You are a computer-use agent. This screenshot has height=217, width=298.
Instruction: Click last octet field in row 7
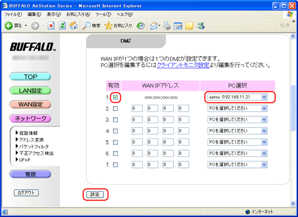[184, 164]
